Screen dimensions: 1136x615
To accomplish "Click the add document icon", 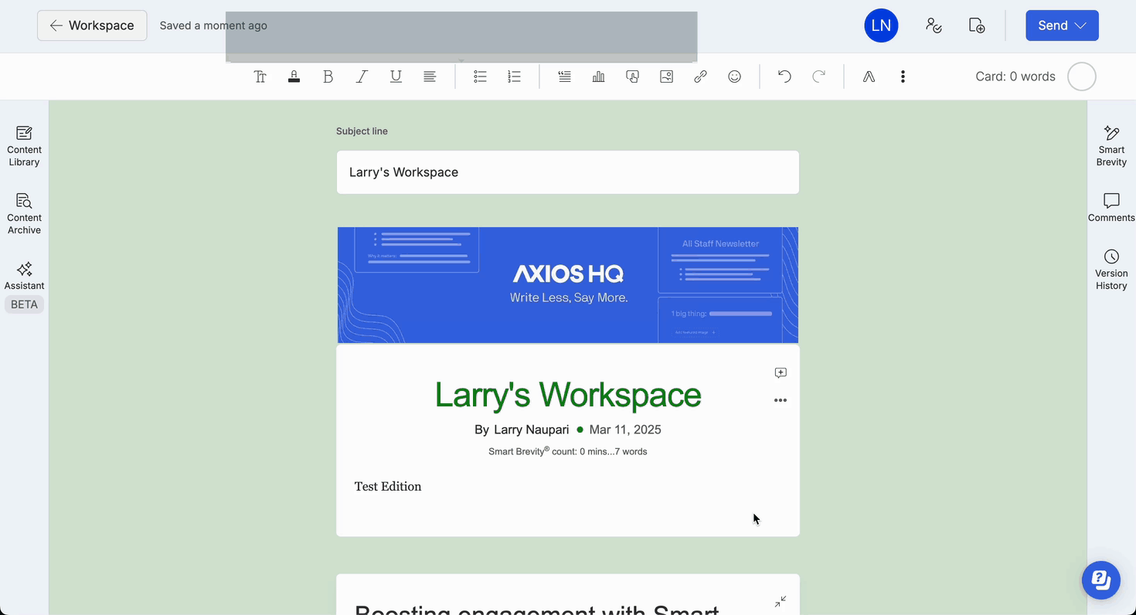I will pos(977,25).
